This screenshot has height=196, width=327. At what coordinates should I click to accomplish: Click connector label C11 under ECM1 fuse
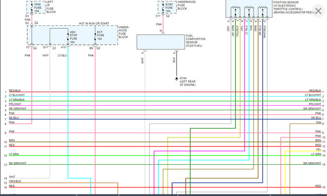pyautogui.click(x=158, y=16)
